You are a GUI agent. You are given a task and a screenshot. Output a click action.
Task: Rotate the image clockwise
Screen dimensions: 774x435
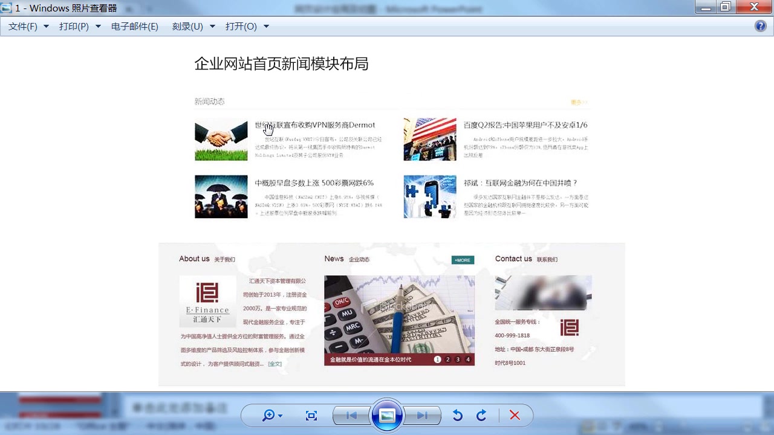[481, 415]
